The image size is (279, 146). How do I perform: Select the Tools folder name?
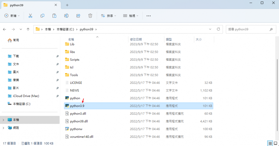coord(74,75)
